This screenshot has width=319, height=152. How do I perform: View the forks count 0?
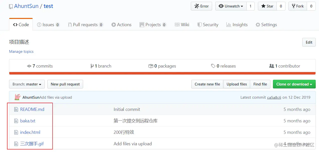coord(311,6)
